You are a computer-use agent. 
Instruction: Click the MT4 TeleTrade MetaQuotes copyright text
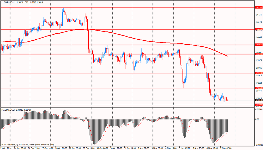click(x=28, y=144)
